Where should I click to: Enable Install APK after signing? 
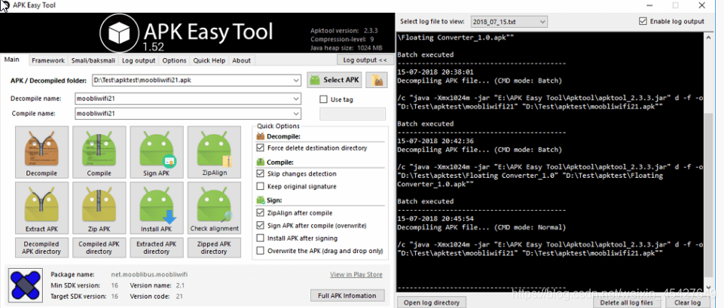tap(260, 238)
